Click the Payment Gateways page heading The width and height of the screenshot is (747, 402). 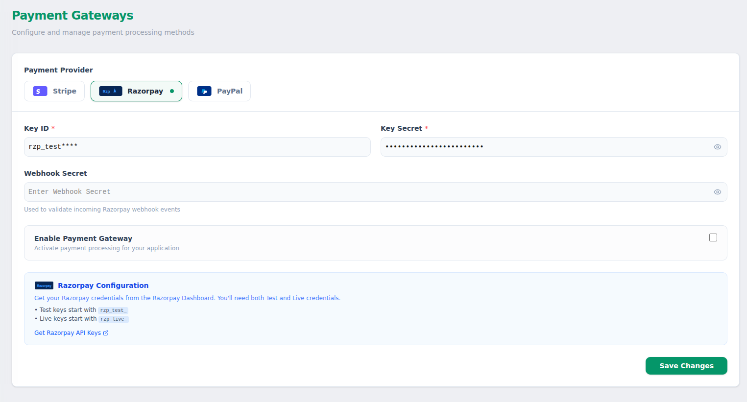coord(72,16)
